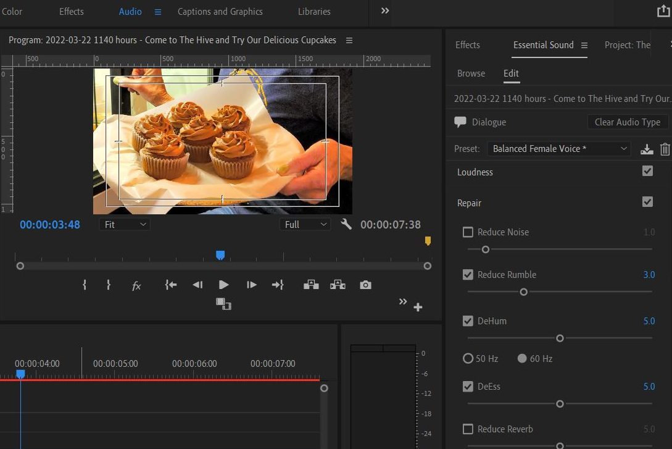Viewport: 672px width, 449px height.
Task: Click the DeEss 5.0 value
Action: point(649,387)
